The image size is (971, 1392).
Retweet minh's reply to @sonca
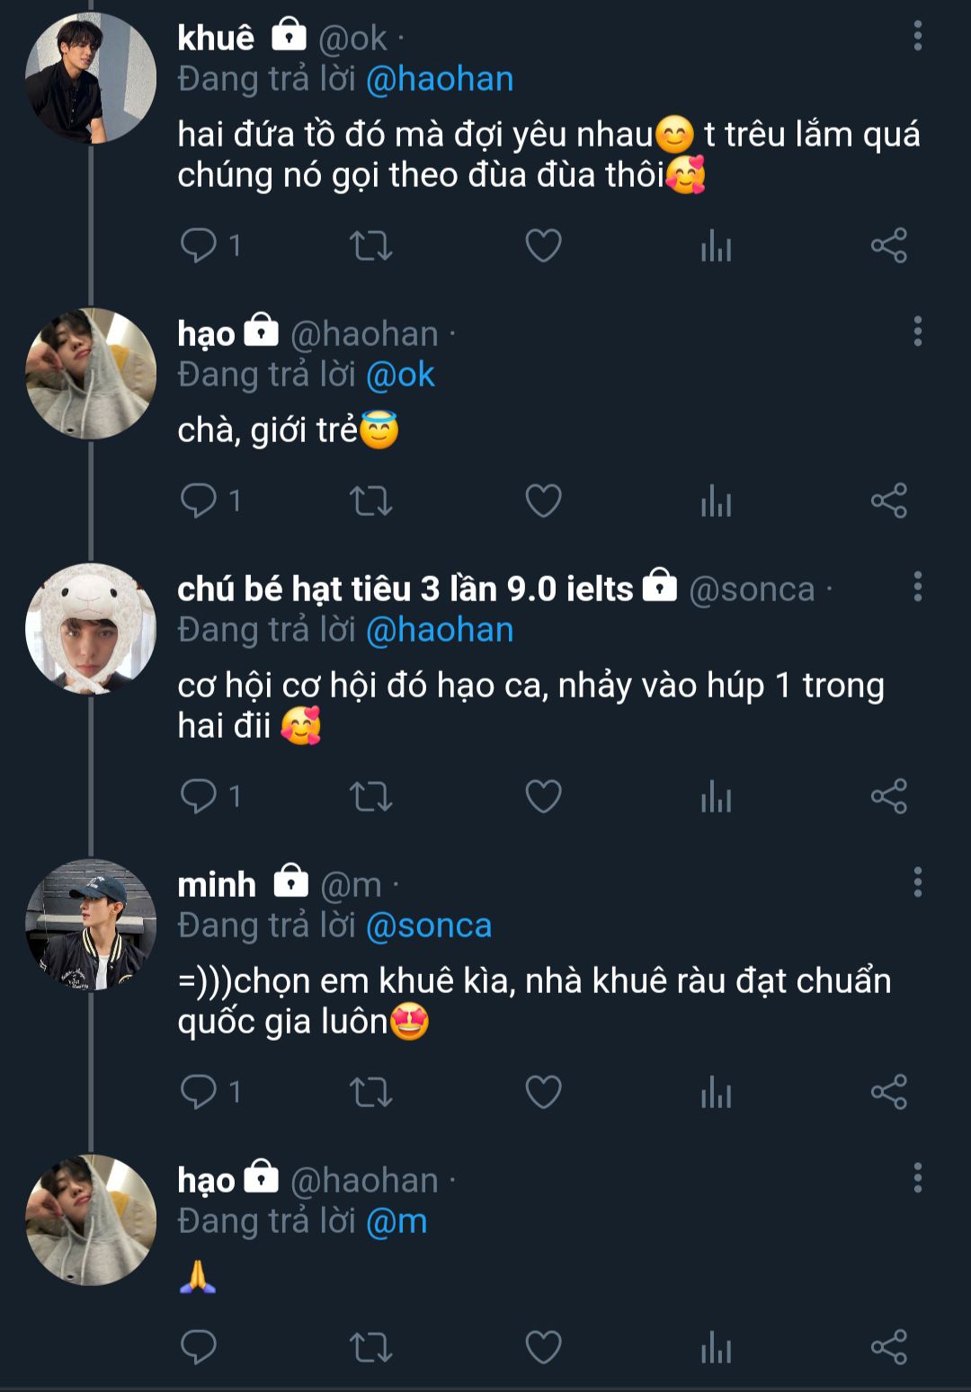370,1092
